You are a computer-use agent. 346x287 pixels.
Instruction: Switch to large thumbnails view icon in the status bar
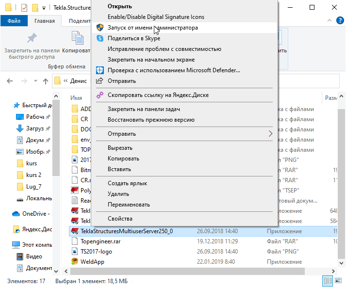338,281
